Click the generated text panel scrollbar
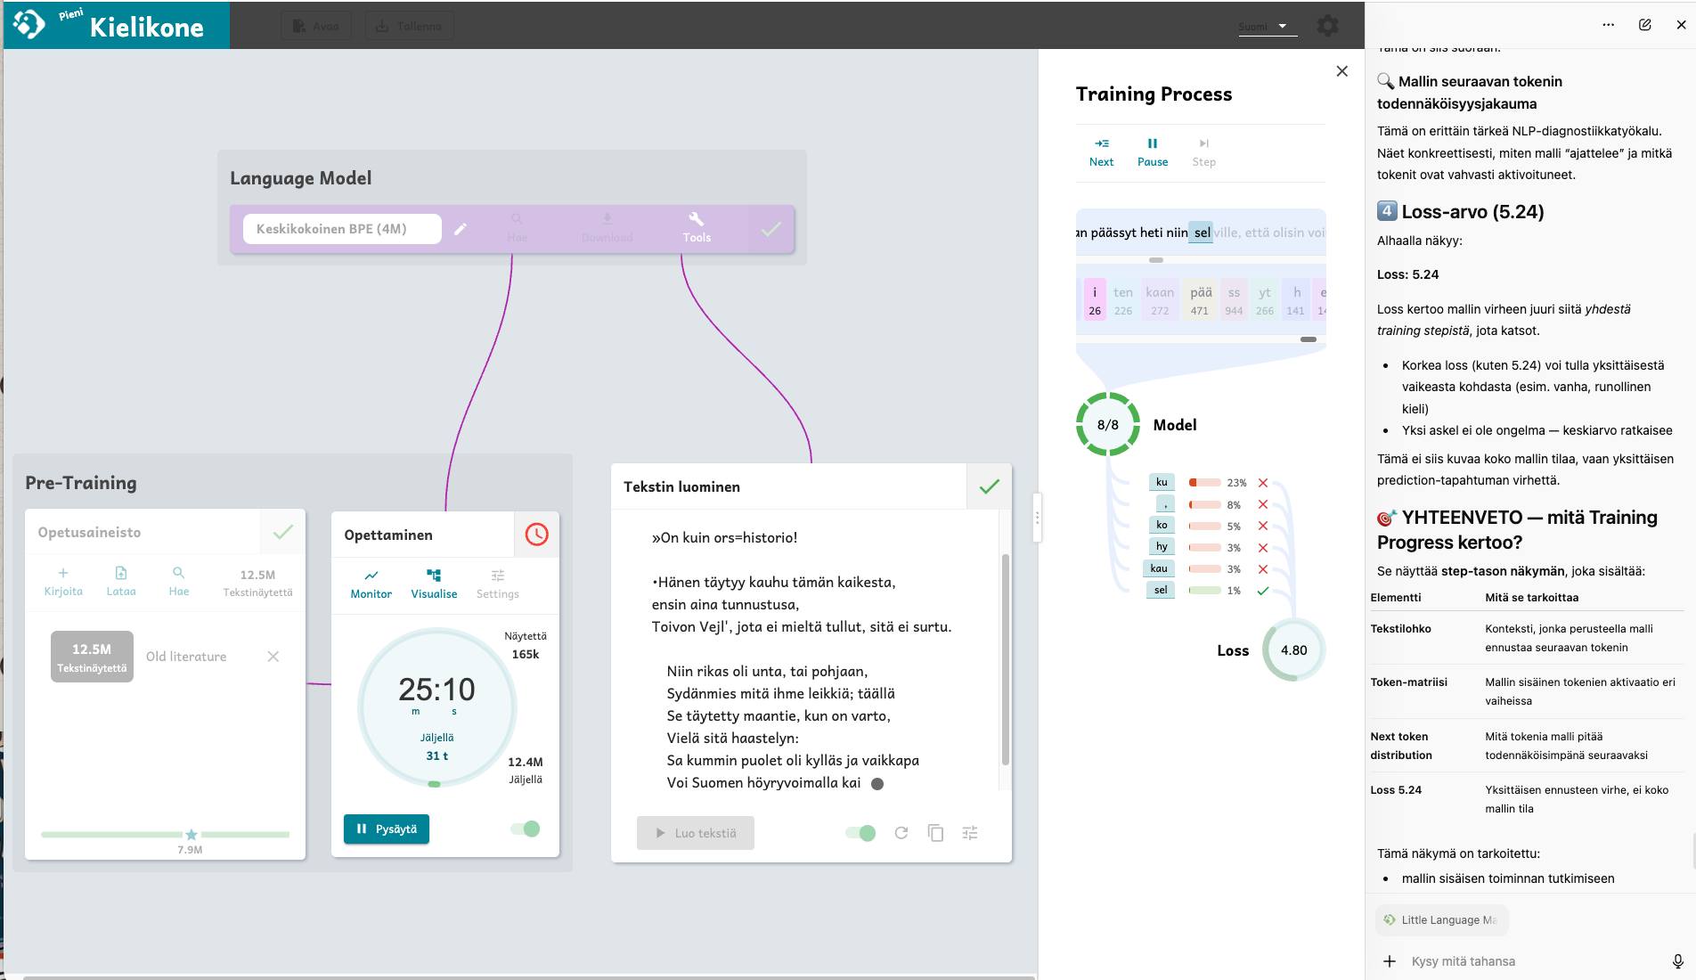 coord(1006,659)
